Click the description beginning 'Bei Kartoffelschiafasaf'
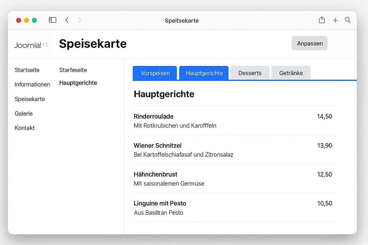 [x=183, y=155]
